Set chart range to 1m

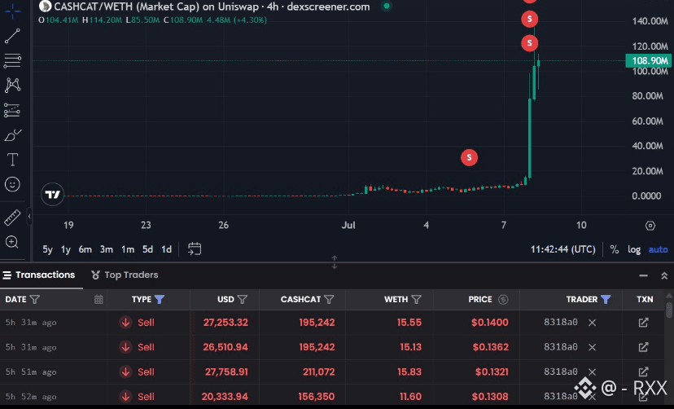pyautogui.click(x=128, y=249)
